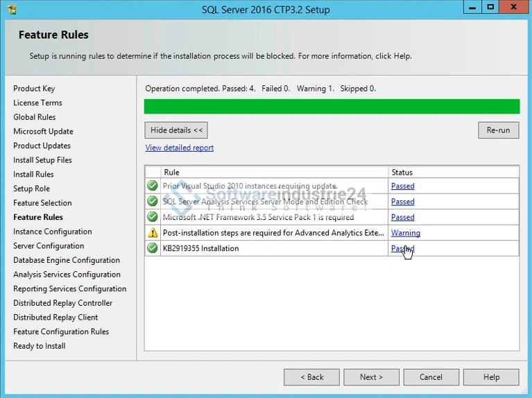The height and width of the screenshot is (398, 532).
Task: Open the View detailed report link
Action: [x=179, y=148]
